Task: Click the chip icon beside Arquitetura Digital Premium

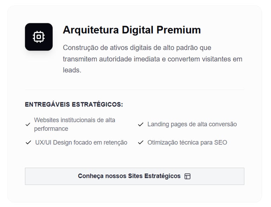Action: coord(38,37)
